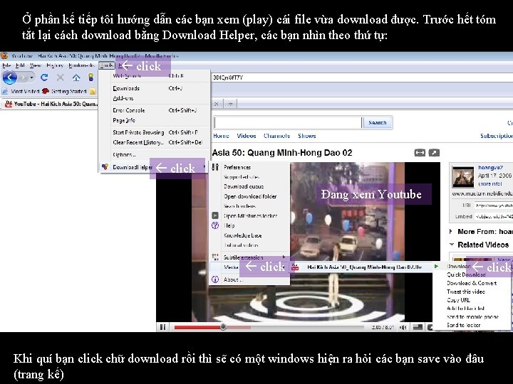Pause the video with the pause button
Image resolution: width=513 pixels, height=384 pixels.
[162, 327]
